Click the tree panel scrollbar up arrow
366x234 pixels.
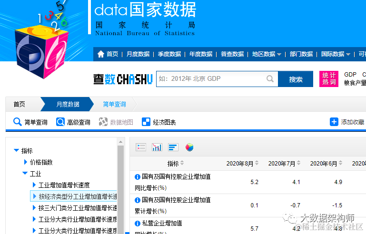pyautogui.click(x=120, y=142)
